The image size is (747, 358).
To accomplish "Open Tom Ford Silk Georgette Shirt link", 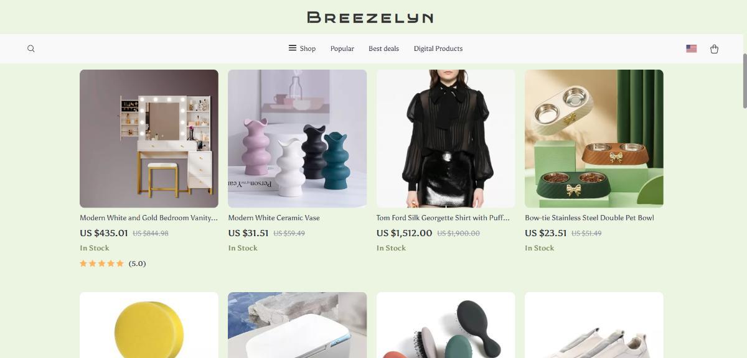I will tap(443, 218).
